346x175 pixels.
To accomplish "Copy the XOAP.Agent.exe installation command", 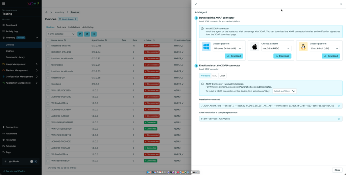I will coord(339,106).
